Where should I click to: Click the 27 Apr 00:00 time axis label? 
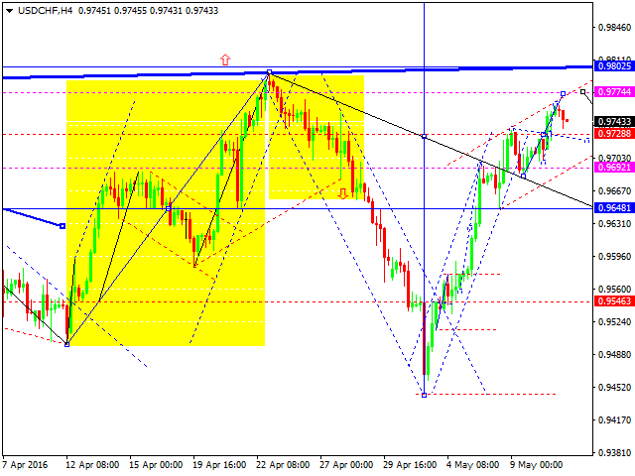[x=346, y=465]
